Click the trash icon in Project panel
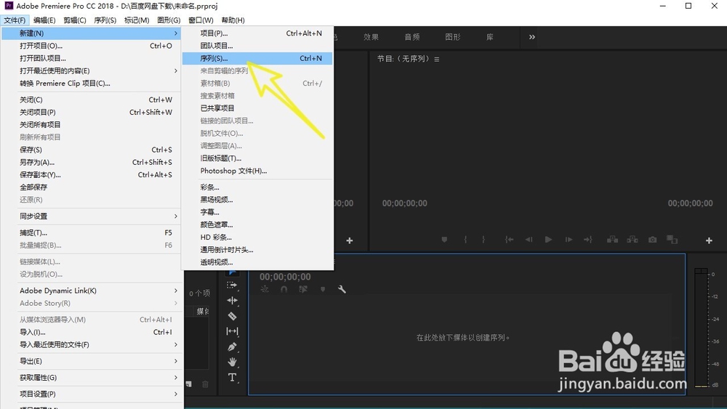Image resolution: width=727 pixels, height=409 pixels. pos(206,384)
